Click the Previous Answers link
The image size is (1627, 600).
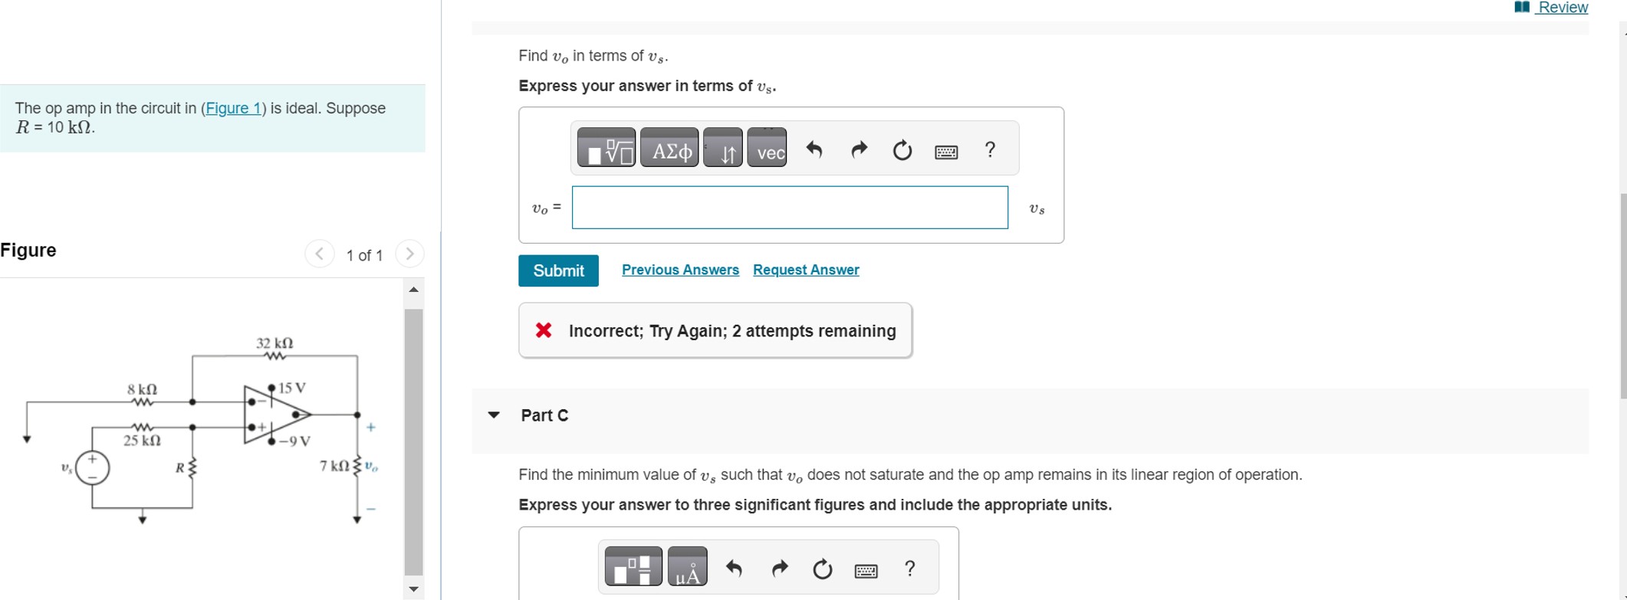point(680,270)
